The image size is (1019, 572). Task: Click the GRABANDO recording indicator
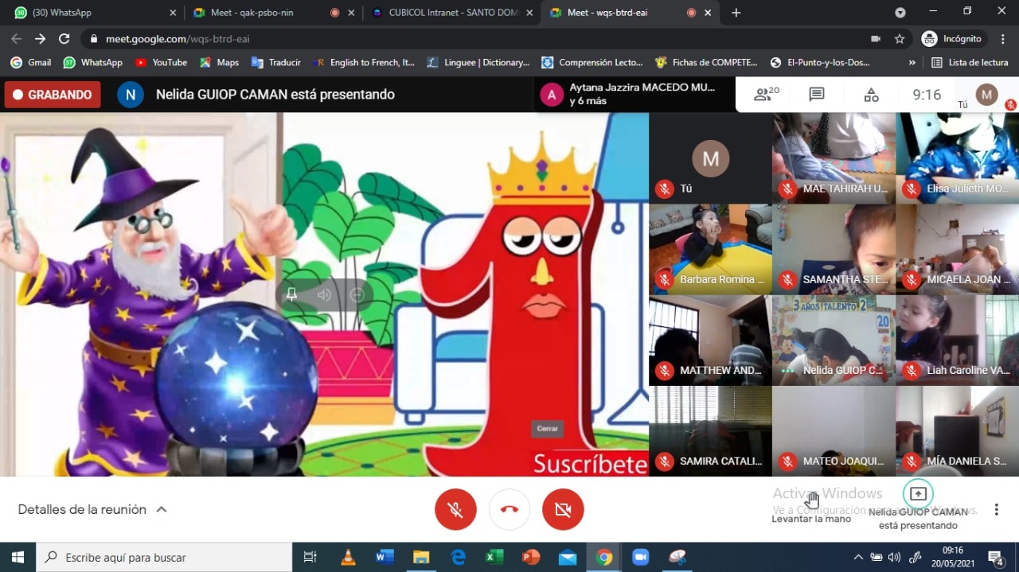tap(53, 95)
